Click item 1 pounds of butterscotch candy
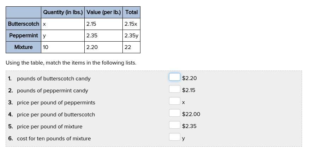The height and width of the screenshot is (158, 313). (54, 79)
